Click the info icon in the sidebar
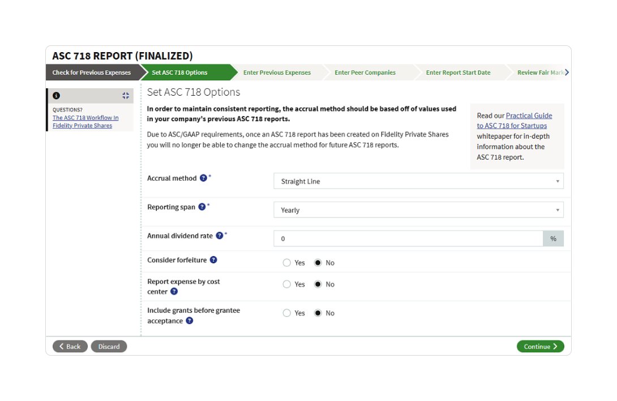 [56, 96]
